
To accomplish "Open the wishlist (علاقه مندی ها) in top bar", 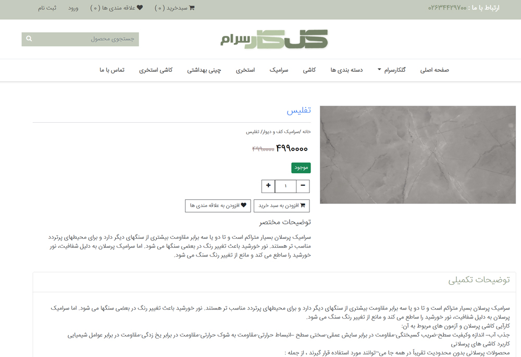I will [117, 8].
